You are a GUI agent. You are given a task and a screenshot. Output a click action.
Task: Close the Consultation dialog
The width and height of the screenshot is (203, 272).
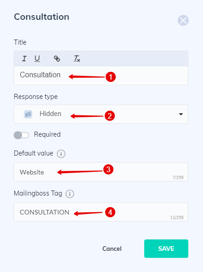(183, 20)
